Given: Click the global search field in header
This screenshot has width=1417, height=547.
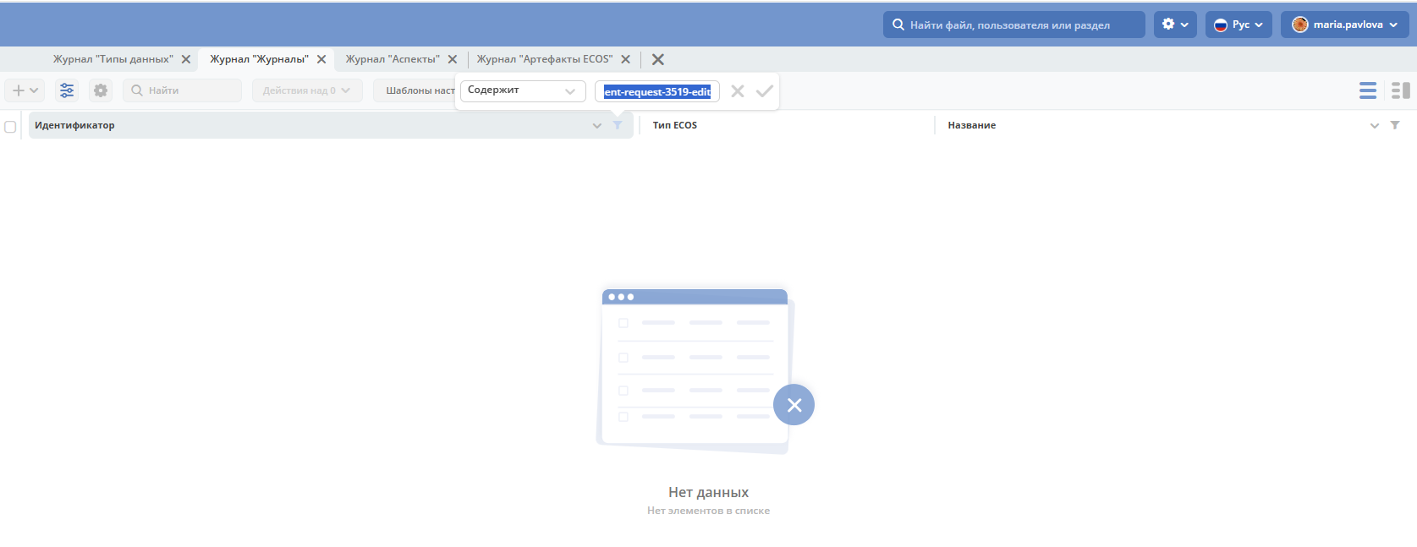Looking at the screenshot, I should click(1013, 25).
